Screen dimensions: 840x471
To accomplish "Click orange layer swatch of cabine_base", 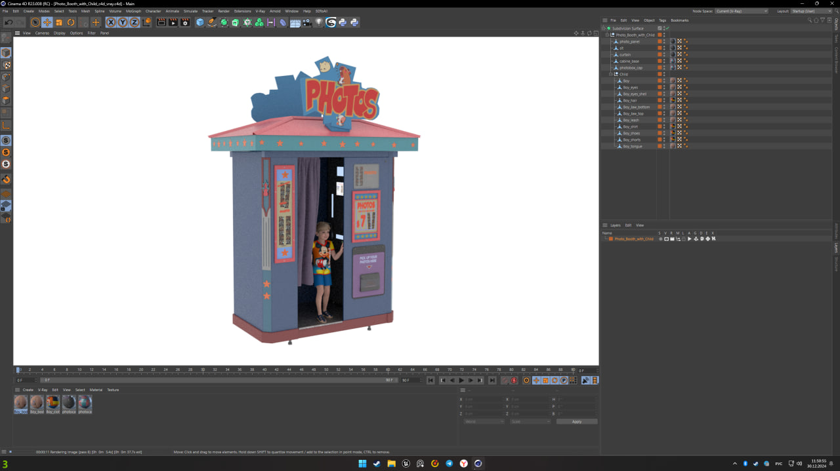I will (660, 61).
